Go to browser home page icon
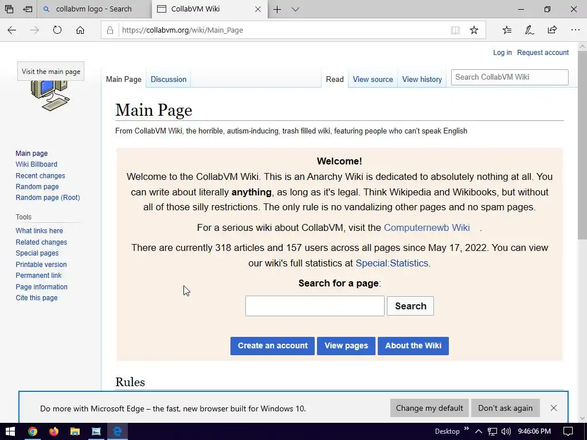Viewport: 587px width, 440px height. pyautogui.click(x=80, y=30)
